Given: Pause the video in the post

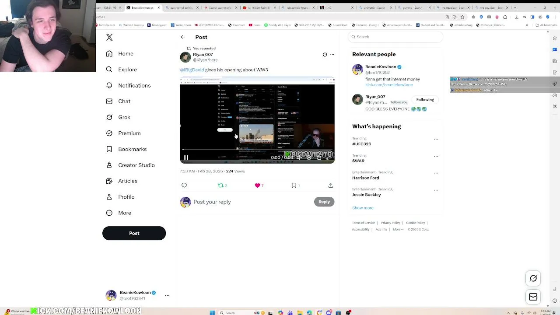Looking at the screenshot, I should pyautogui.click(x=186, y=157).
